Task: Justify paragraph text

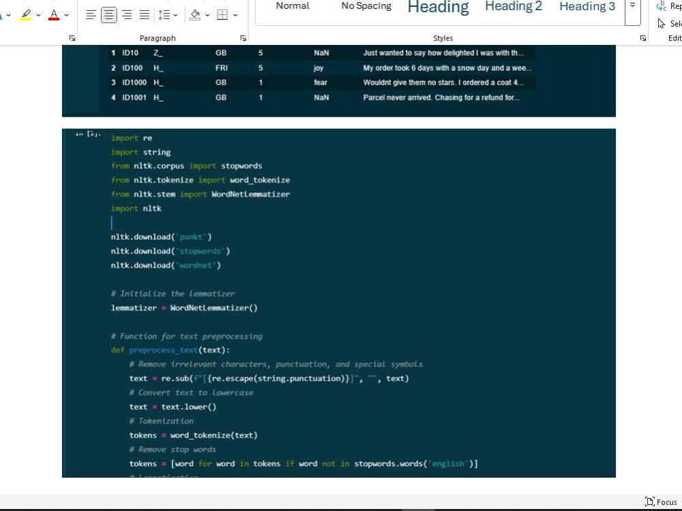Action: (x=145, y=15)
